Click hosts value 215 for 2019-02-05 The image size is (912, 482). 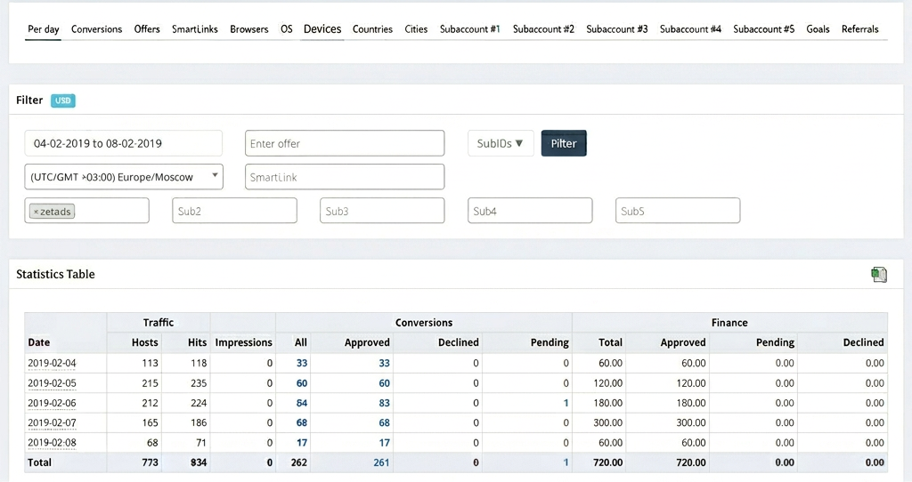(150, 383)
